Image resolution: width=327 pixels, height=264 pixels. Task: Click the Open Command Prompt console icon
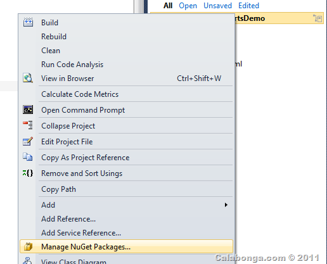(28, 110)
